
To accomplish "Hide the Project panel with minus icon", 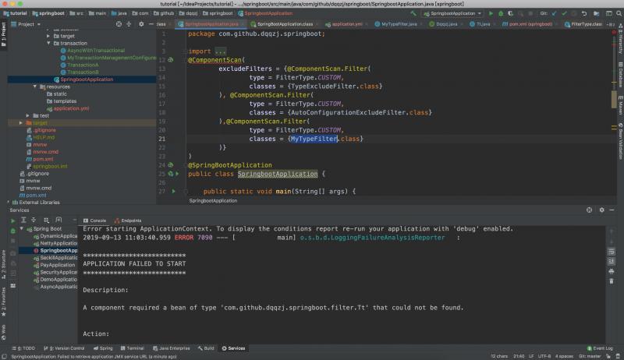I will [151, 24].
